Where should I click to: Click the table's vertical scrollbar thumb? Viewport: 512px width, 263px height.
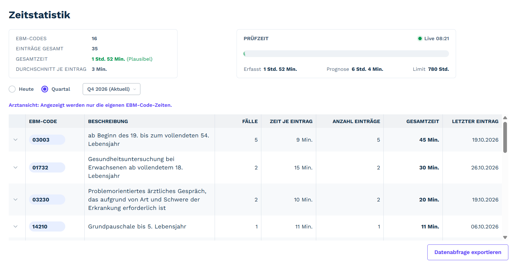505,137
